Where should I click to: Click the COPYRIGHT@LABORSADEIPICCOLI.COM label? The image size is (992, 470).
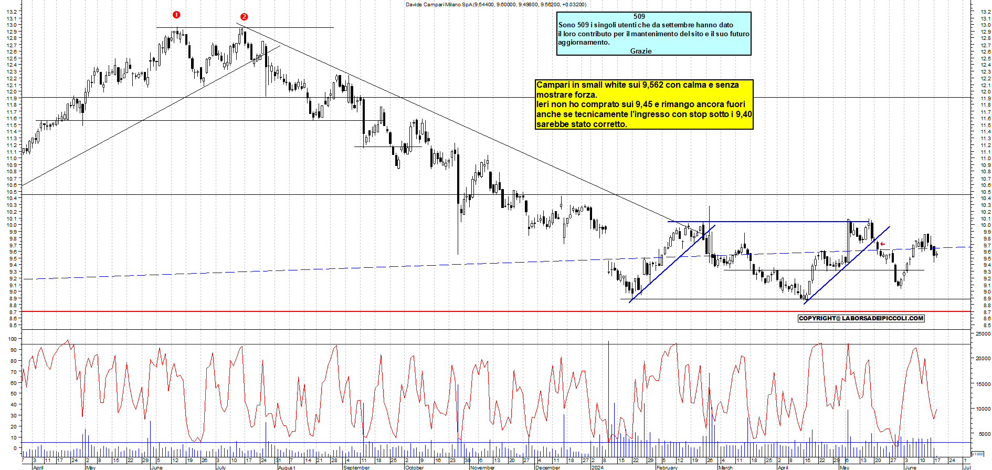point(861,318)
